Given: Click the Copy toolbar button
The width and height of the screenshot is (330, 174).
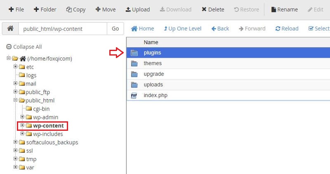Looking at the screenshot, I should click(x=76, y=9).
